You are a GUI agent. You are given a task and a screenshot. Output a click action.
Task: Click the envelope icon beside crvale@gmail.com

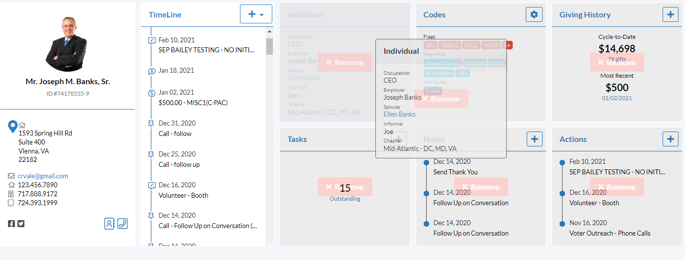[x=11, y=176]
